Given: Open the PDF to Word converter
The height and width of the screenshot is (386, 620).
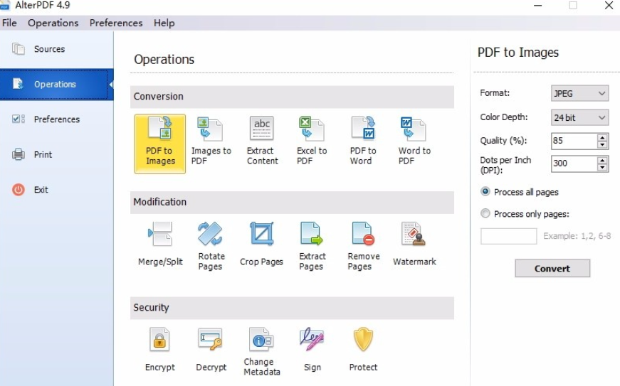Looking at the screenshot, I should pyautogui.click(x=363, y=141).
